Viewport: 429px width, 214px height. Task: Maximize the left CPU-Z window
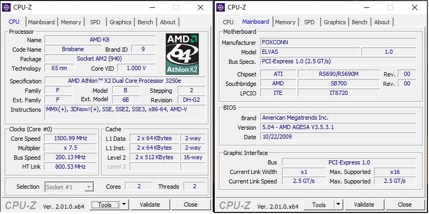pos(176,7)
